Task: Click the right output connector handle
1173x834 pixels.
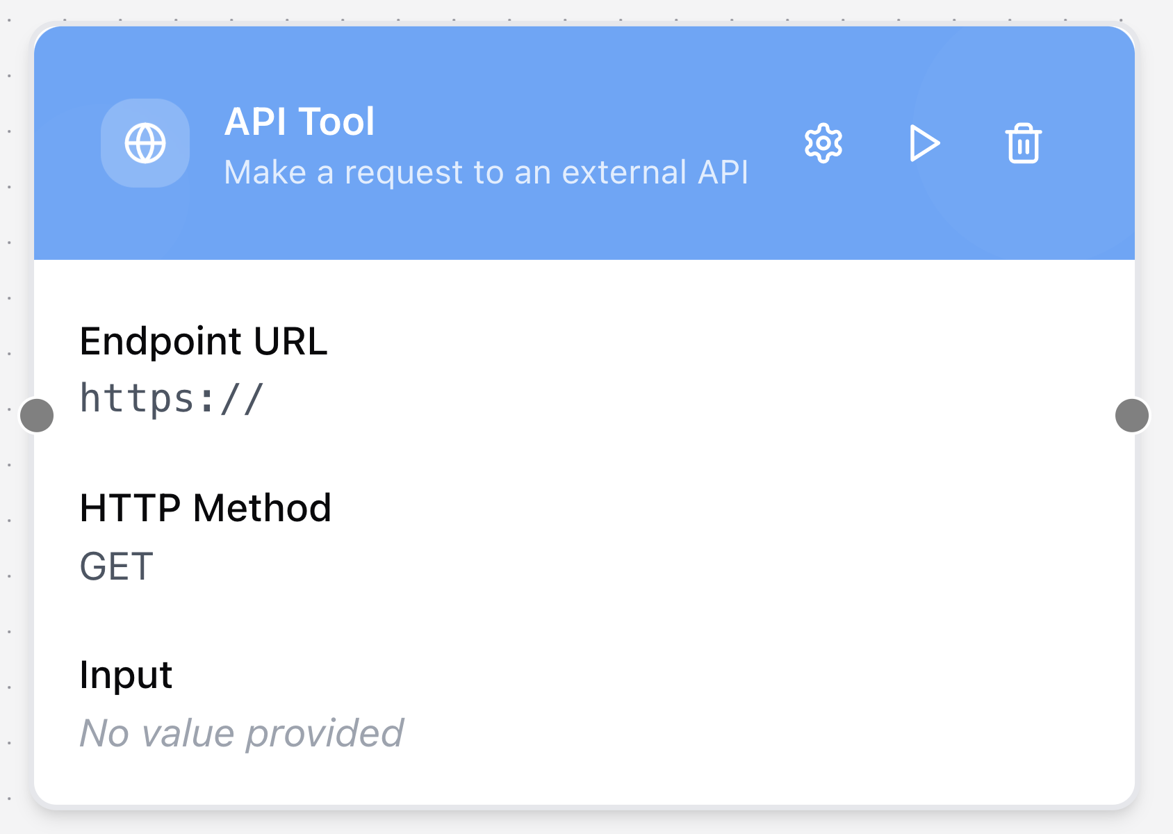Action: click(1131, 416)
